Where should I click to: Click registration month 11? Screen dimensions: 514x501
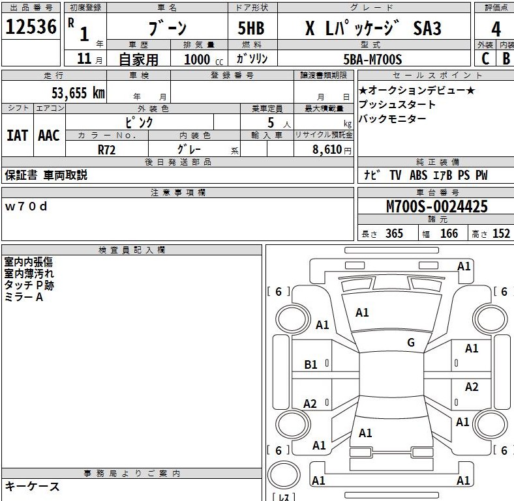coord(84,59)
